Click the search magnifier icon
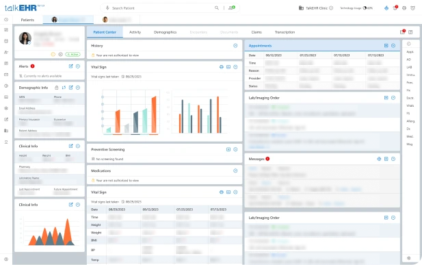The width and height of the screenshot is (422, 265). coord(217,8)
